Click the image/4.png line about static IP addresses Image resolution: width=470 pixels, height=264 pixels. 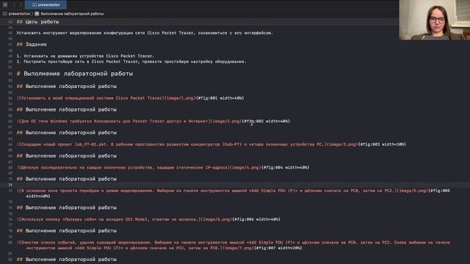coord(163,168)
